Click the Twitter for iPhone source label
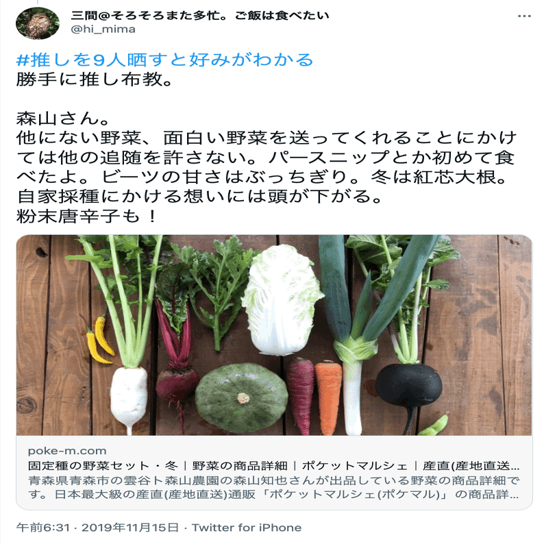Image resolution: width=544 pixels, height=544 pixels. pyautogui.click(x=247, y=528)
